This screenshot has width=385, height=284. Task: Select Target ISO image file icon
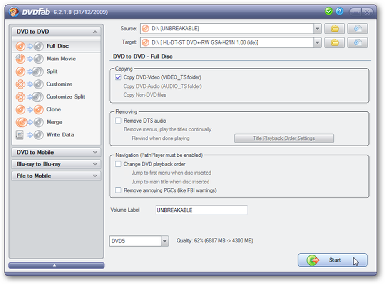point(358,42)
